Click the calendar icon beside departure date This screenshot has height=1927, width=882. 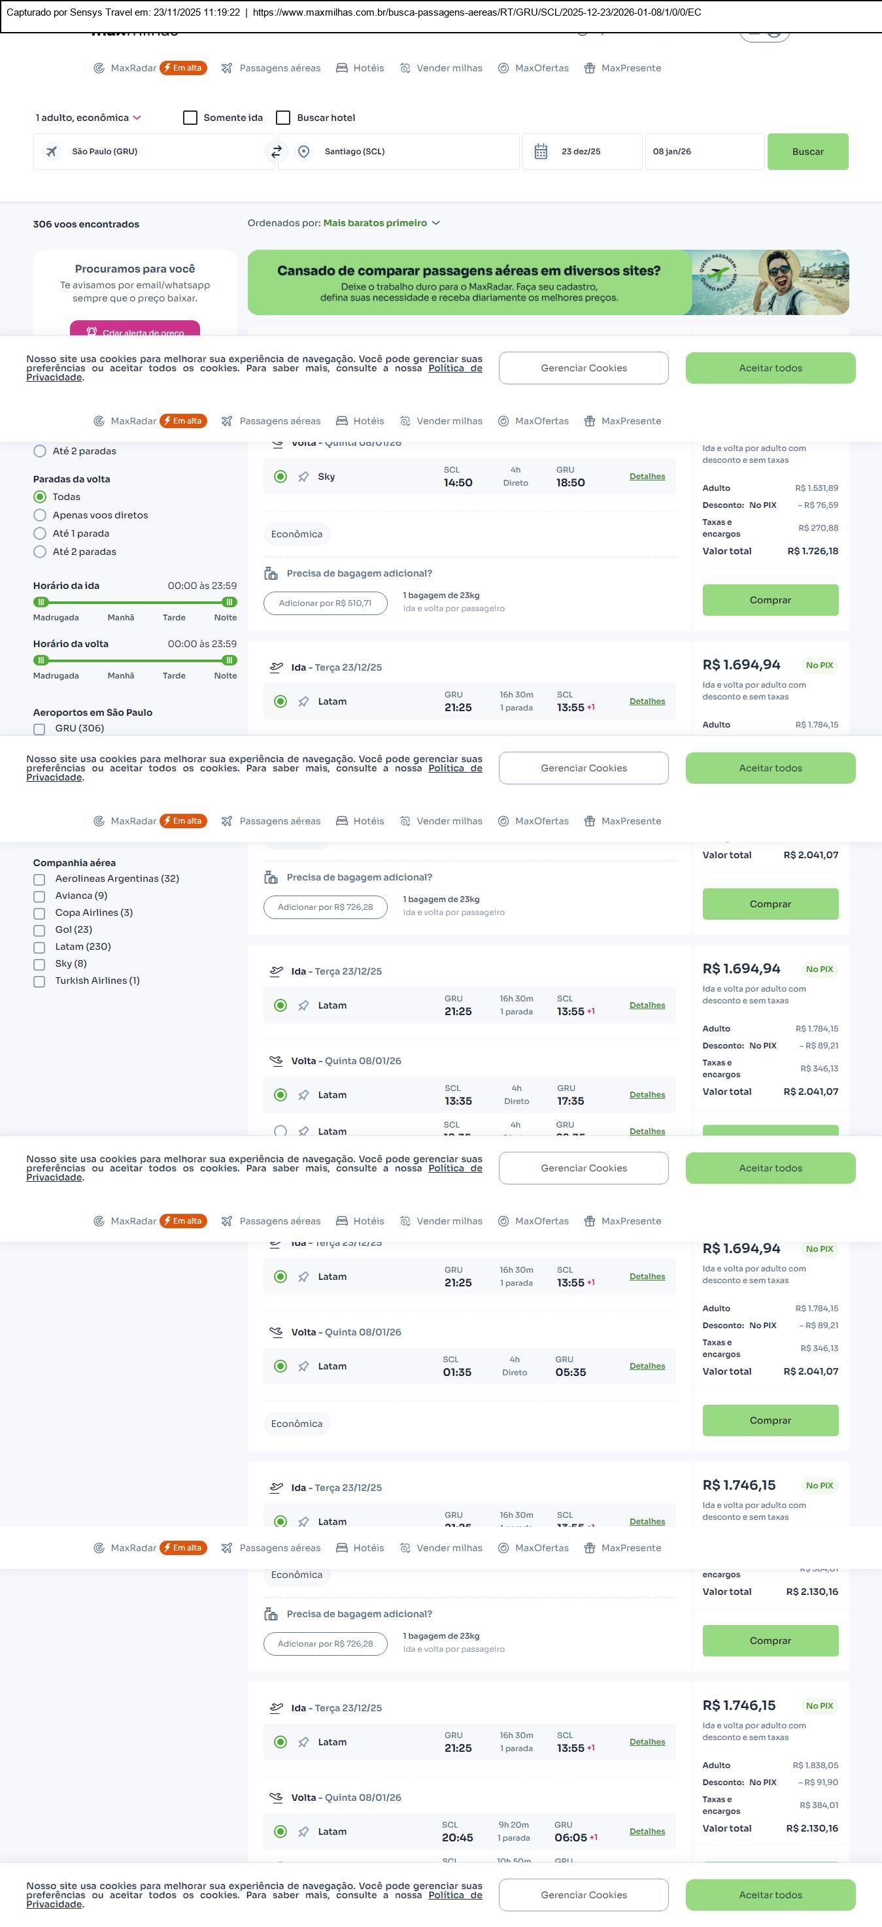541,152
